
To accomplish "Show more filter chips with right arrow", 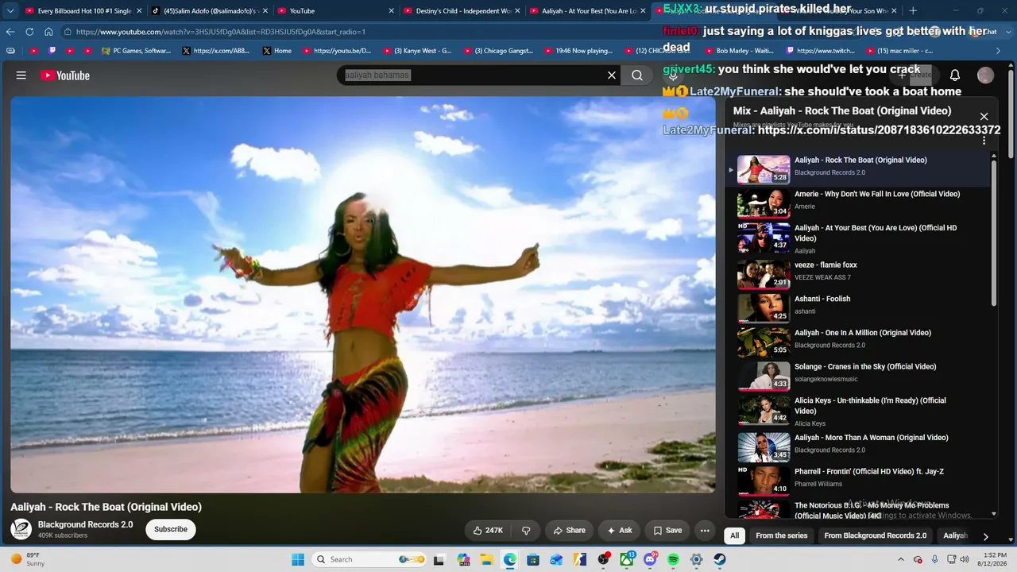I will tap(985, 536).
